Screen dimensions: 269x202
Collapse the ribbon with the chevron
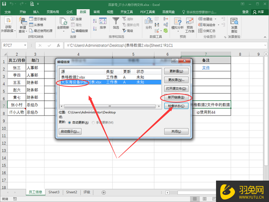point(265,37)
